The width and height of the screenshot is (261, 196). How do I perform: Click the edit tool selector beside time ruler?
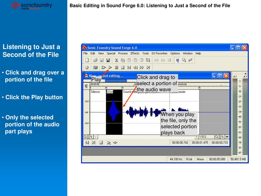pyautogui.click(x=86, y=86)
